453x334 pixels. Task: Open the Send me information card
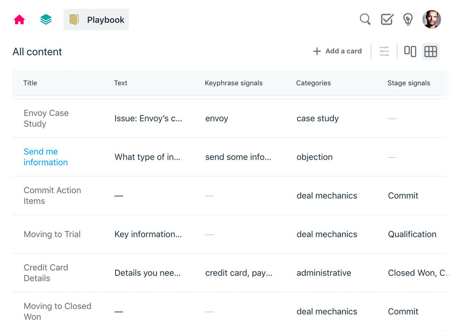pos(45,157)
